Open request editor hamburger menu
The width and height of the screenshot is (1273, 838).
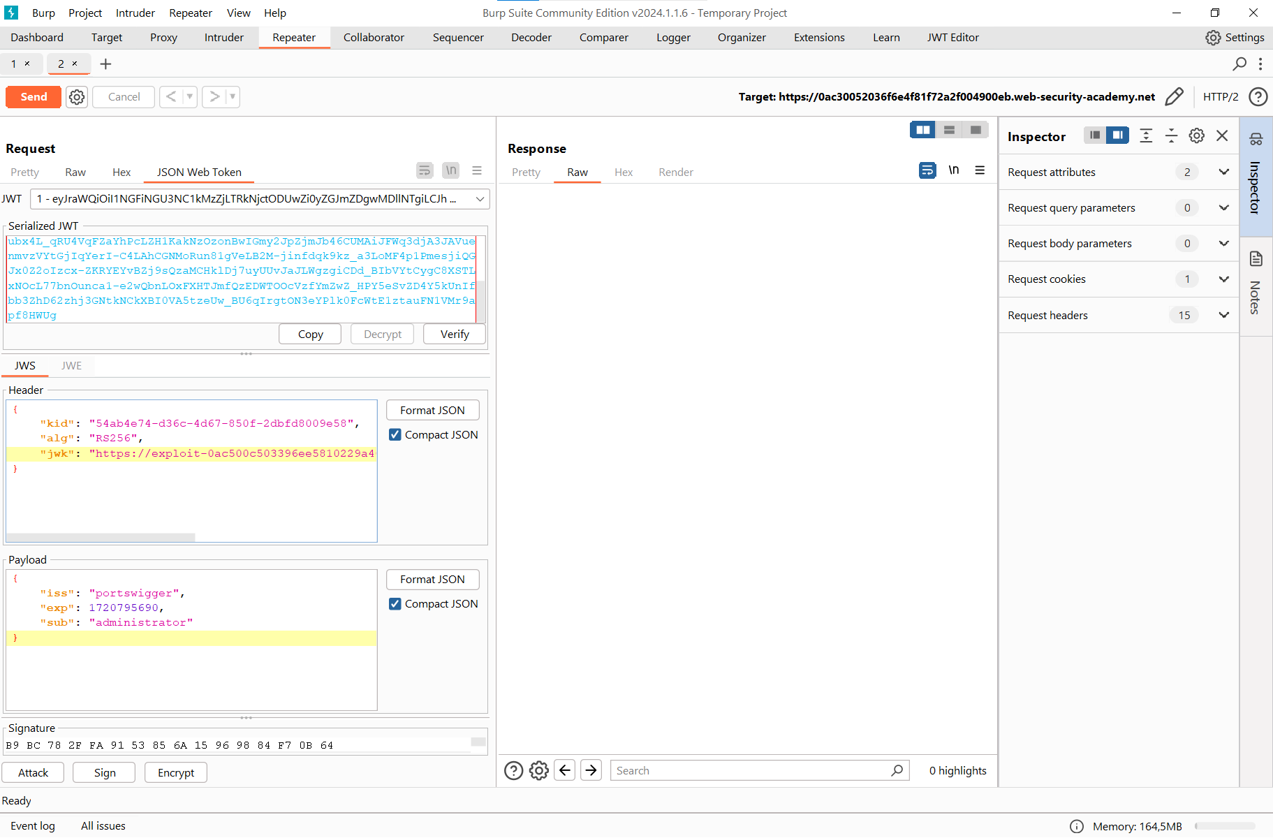tap(477, 170)
